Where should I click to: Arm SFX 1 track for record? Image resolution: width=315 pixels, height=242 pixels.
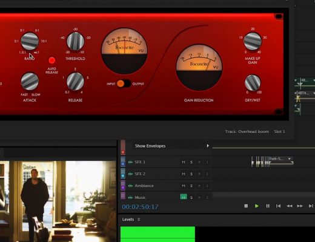199,162
